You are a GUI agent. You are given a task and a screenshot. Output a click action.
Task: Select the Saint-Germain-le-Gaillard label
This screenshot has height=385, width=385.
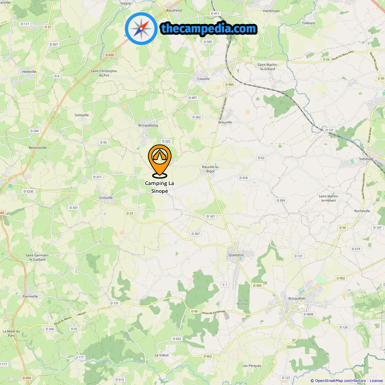pos(37,257)
